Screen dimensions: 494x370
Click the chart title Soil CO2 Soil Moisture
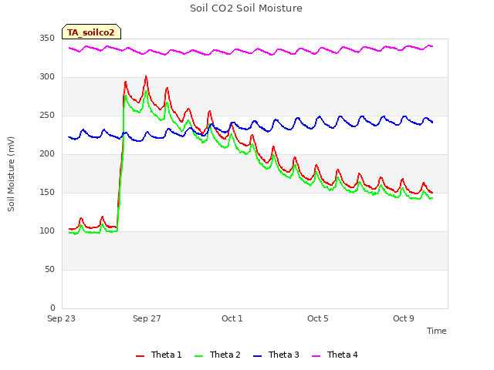[x=246, y=8]
